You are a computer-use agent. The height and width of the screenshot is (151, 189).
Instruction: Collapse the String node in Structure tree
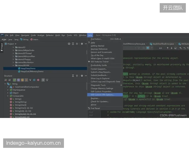click(x=5, y=84)
